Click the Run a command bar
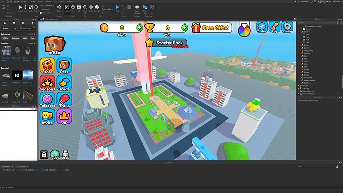This screenshot has height=193, width=343. point(171,188)
